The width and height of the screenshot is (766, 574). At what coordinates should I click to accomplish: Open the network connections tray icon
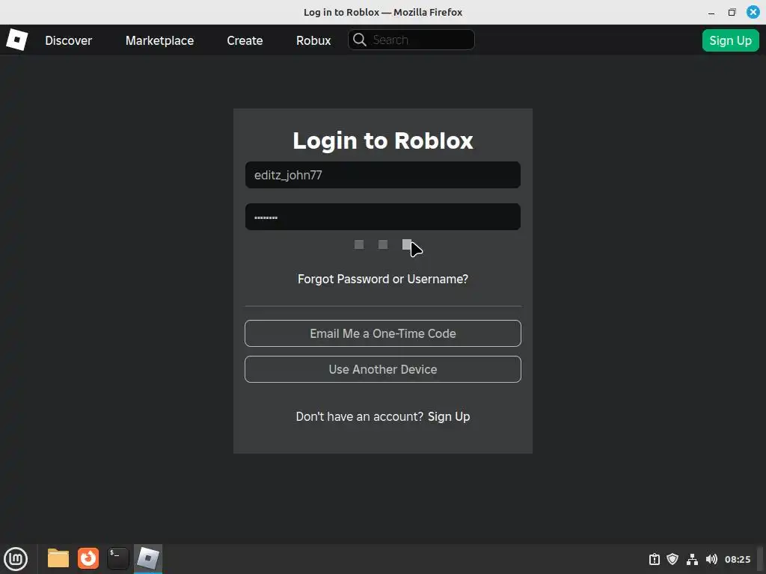692,559
